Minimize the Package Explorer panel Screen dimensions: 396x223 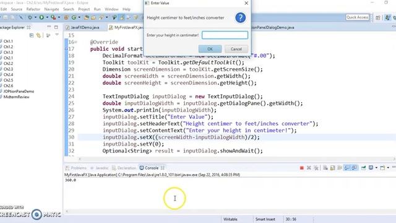pyautogui.click(x=49, y=27)
